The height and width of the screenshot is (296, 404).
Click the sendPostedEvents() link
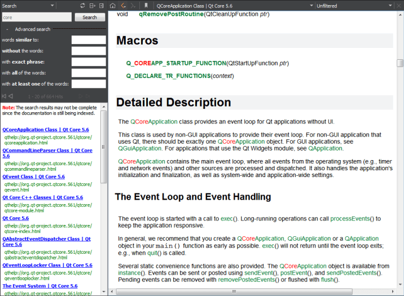pyautogui.click(x=352, y=273)
